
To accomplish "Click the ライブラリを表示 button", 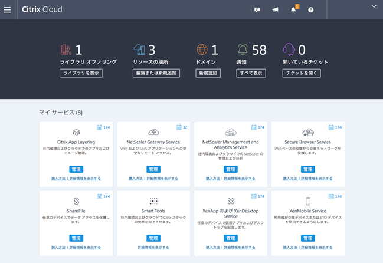I will coord(81,73).
